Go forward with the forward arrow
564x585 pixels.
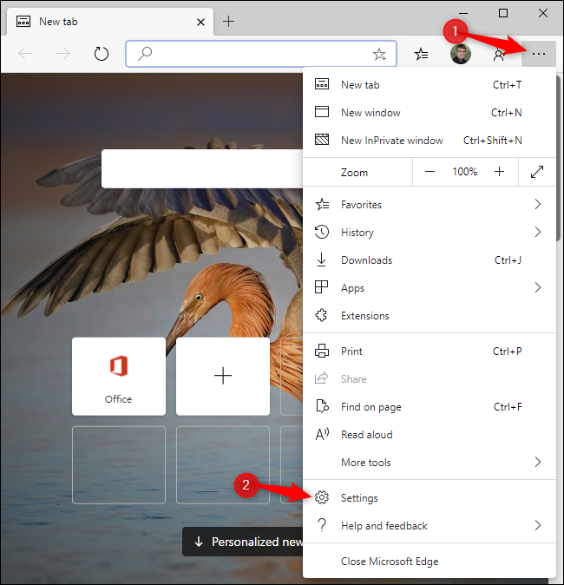tap(63, 54)
